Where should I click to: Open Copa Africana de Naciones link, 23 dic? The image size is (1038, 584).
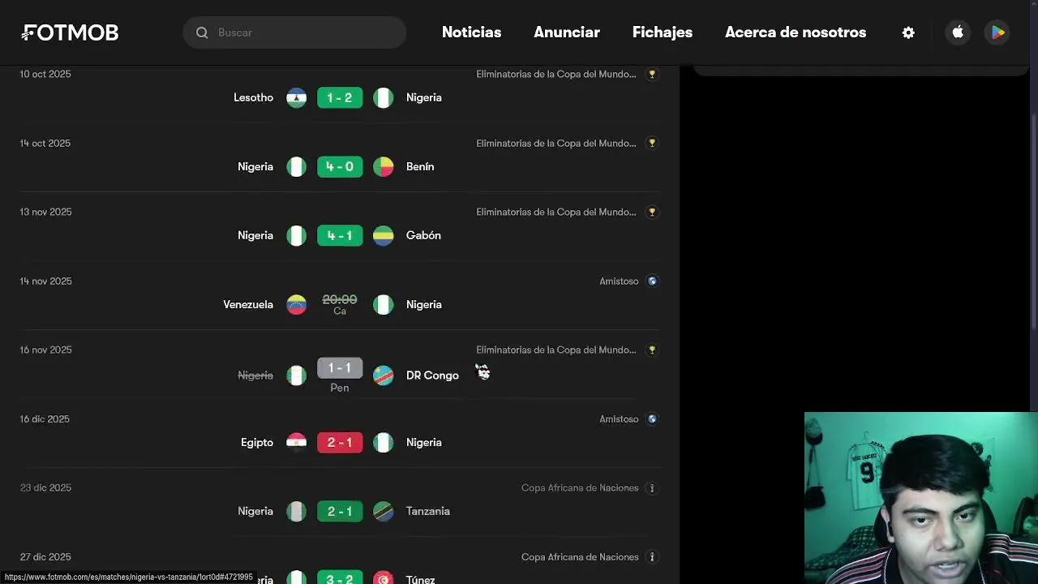point(580,487)
